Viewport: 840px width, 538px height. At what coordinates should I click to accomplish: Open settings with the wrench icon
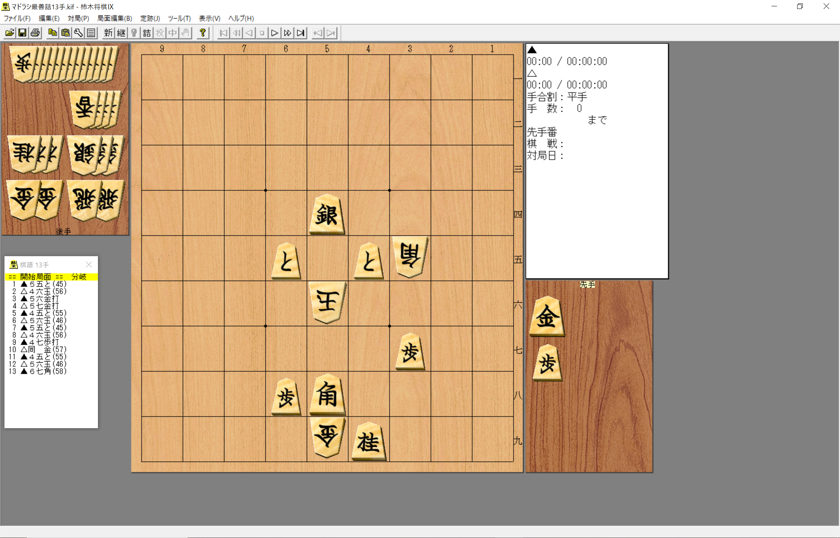point(78,33)
